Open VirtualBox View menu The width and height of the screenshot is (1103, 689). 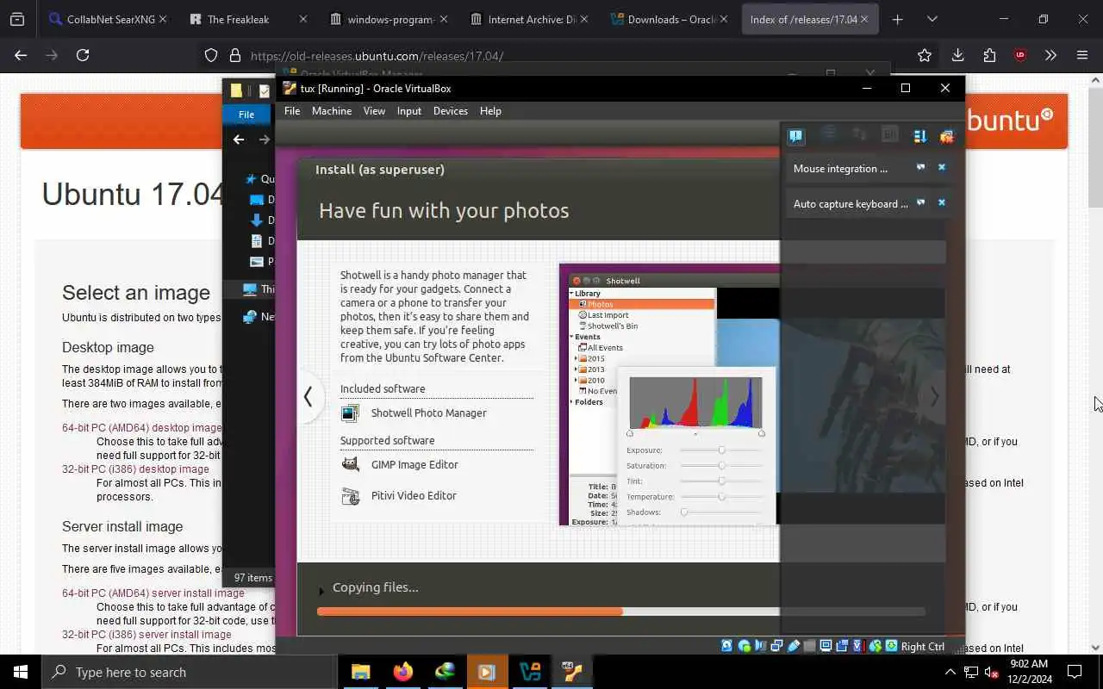click(x=374, y=110)
